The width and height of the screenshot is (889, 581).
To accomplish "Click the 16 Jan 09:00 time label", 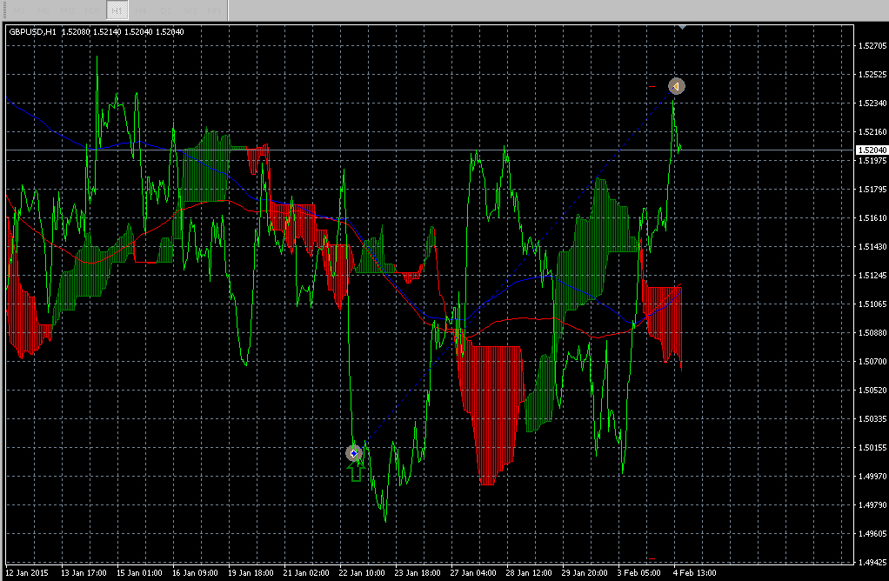I will click(195, 573).
